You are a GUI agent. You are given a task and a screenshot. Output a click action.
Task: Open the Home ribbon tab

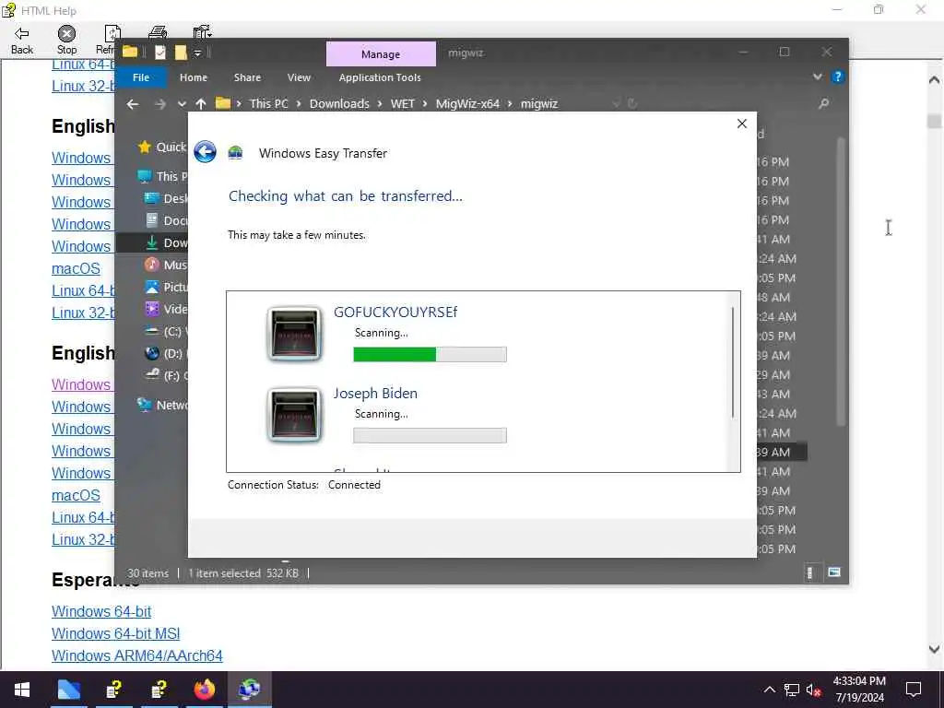click(x=194, y=77)
